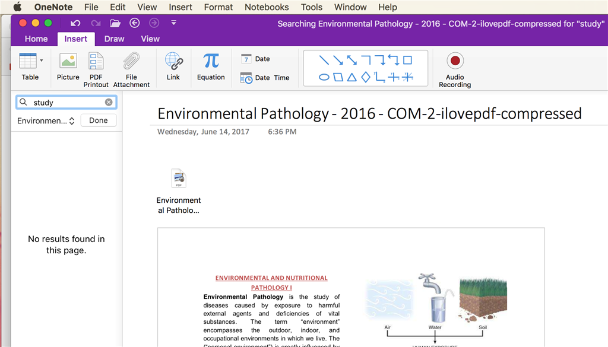Open the OneNote application menu
This screenshot has width=608, height=347.
pyautogui.click(x=53, y=7)
